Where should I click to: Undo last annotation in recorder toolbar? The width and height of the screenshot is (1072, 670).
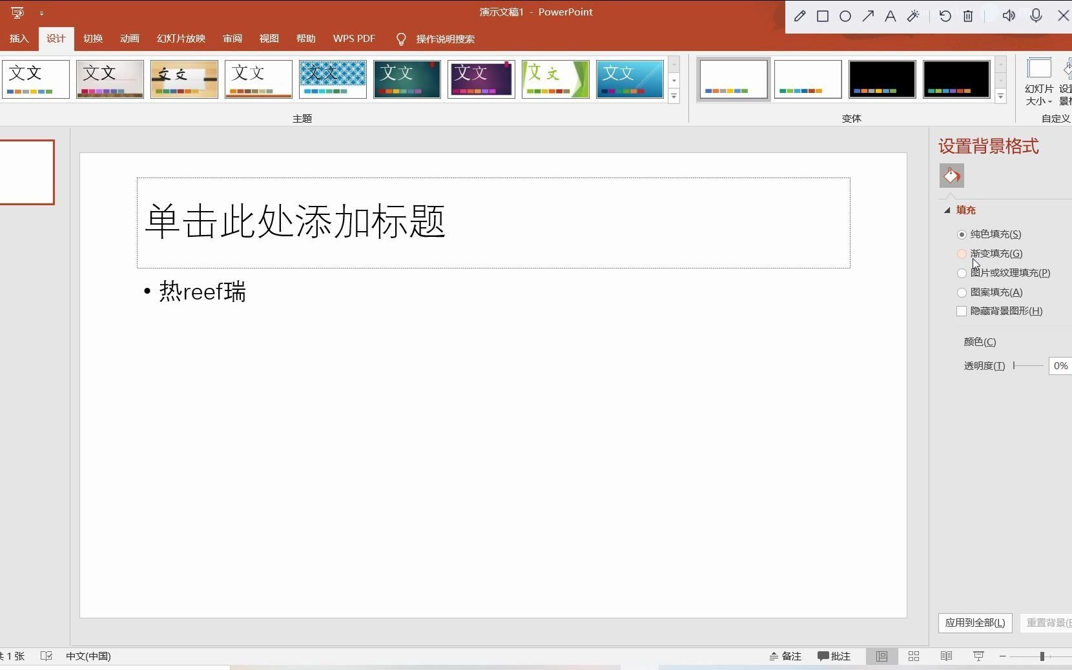(945, 16)
